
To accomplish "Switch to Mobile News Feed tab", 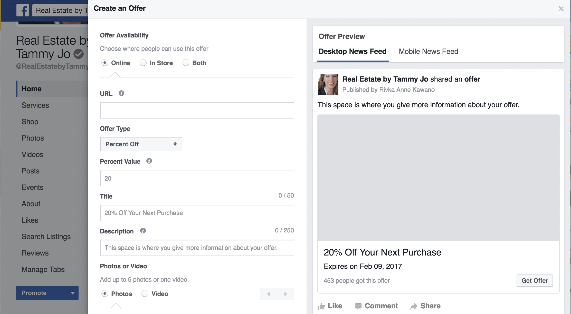I will pyautogui.click(x=429, y=51).
